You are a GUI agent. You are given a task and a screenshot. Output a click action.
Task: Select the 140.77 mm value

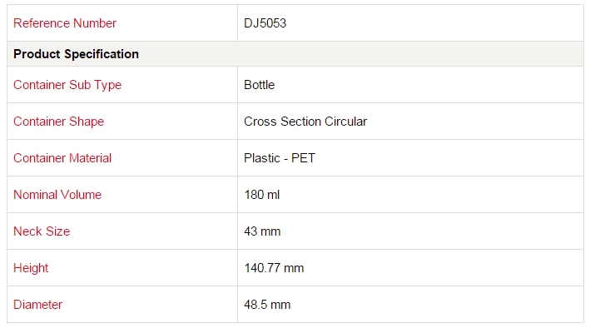274,268
